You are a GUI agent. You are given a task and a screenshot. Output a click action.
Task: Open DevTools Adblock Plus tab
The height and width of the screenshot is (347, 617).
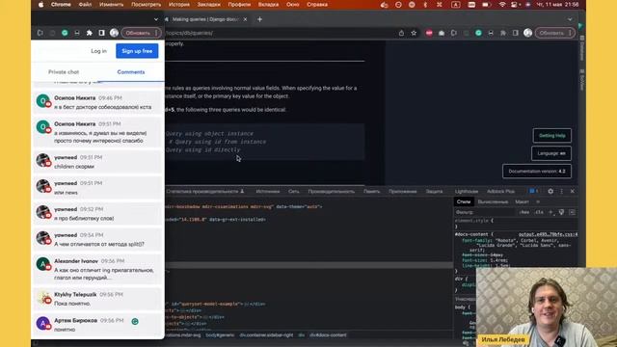[x=500, y=192]
